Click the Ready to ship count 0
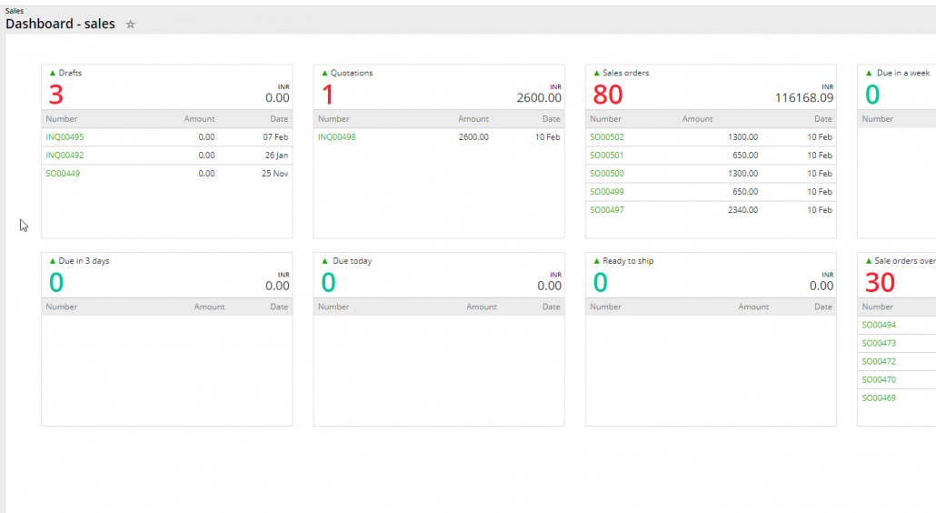936x513 pixels. pos(601,283)
